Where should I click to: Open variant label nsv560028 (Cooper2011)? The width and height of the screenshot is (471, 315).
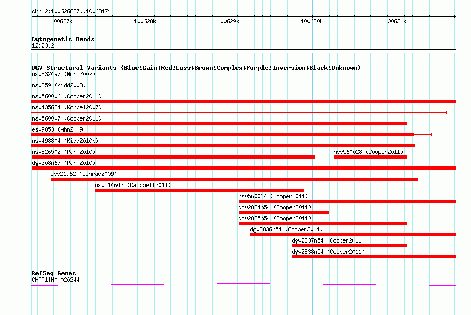368,152
